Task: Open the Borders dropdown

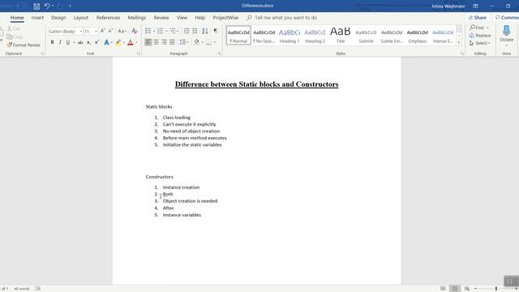Action: (x=215, y=42)
